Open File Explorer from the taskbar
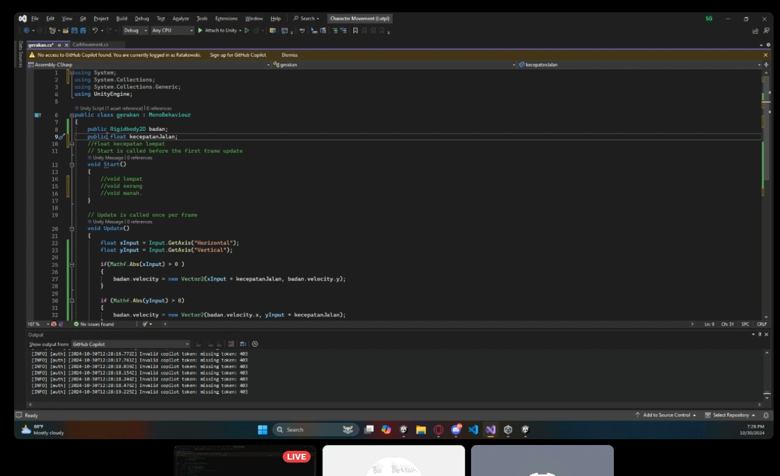The height and width of the screenshot is (476, 780). pos(421,430)
